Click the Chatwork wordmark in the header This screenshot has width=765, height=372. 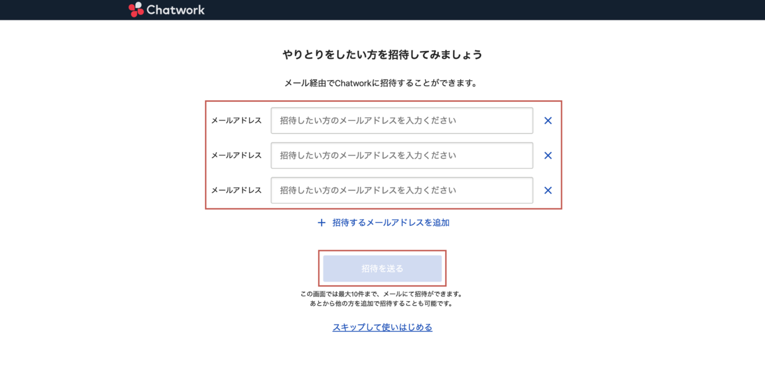[175, 9]
